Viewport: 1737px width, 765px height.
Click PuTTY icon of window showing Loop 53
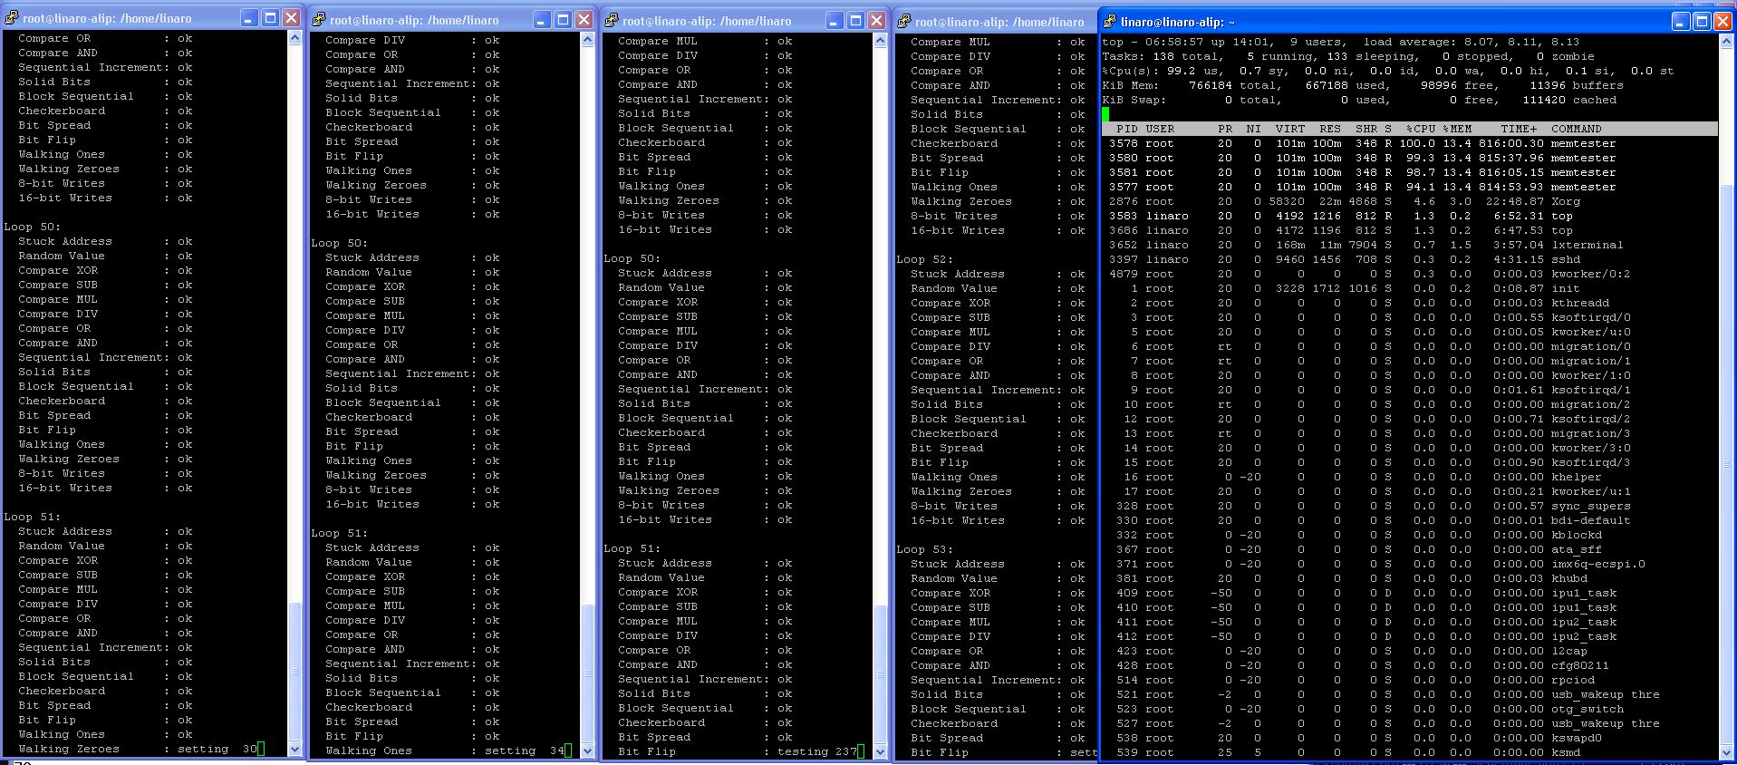[903, 21]
